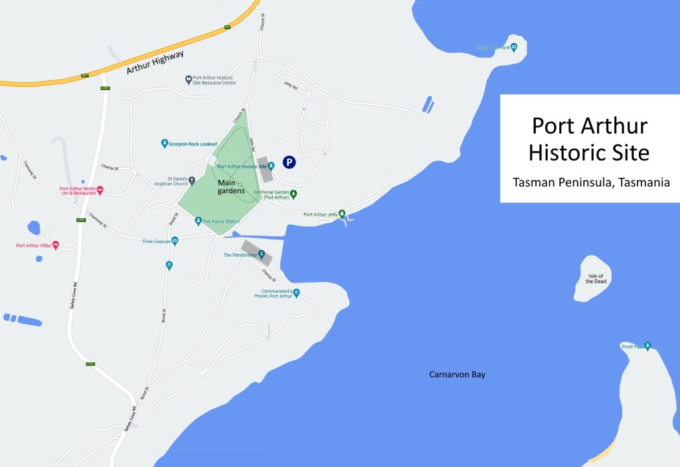Open the Memorial Garden marker
The width and height of the screenshot is (680, 467).
point(294,194)
